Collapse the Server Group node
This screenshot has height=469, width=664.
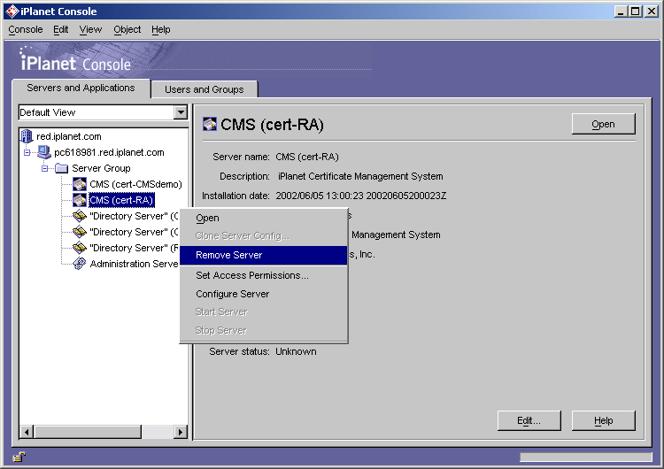tap(45, 168)
